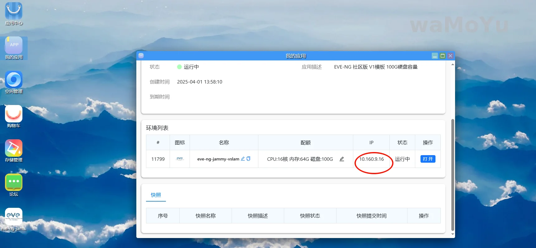Viewport: 536px width, 248px height.
Task: Switch to the 快照 tab
Action: tap(156, 195)
